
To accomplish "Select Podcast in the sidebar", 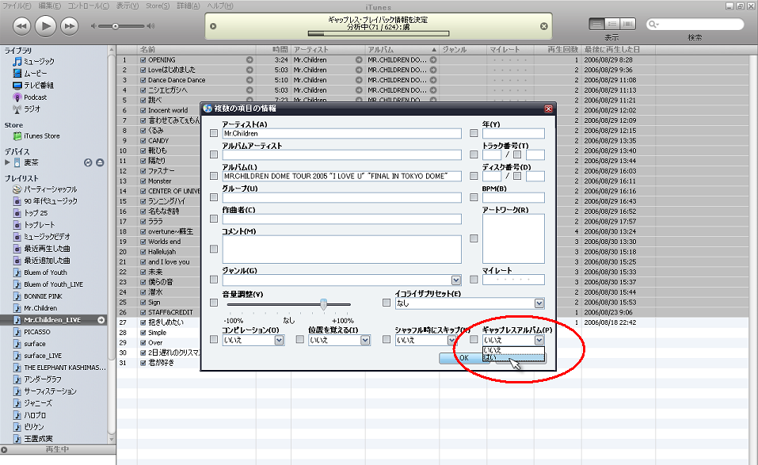I will coord(30,97).
